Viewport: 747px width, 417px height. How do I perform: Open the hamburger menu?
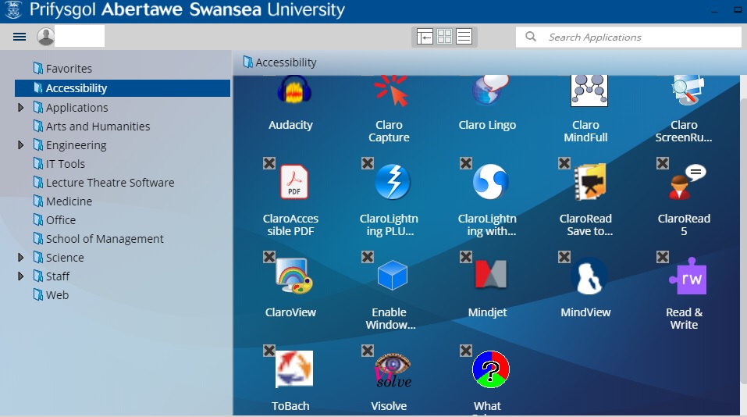tap(20, 37)
